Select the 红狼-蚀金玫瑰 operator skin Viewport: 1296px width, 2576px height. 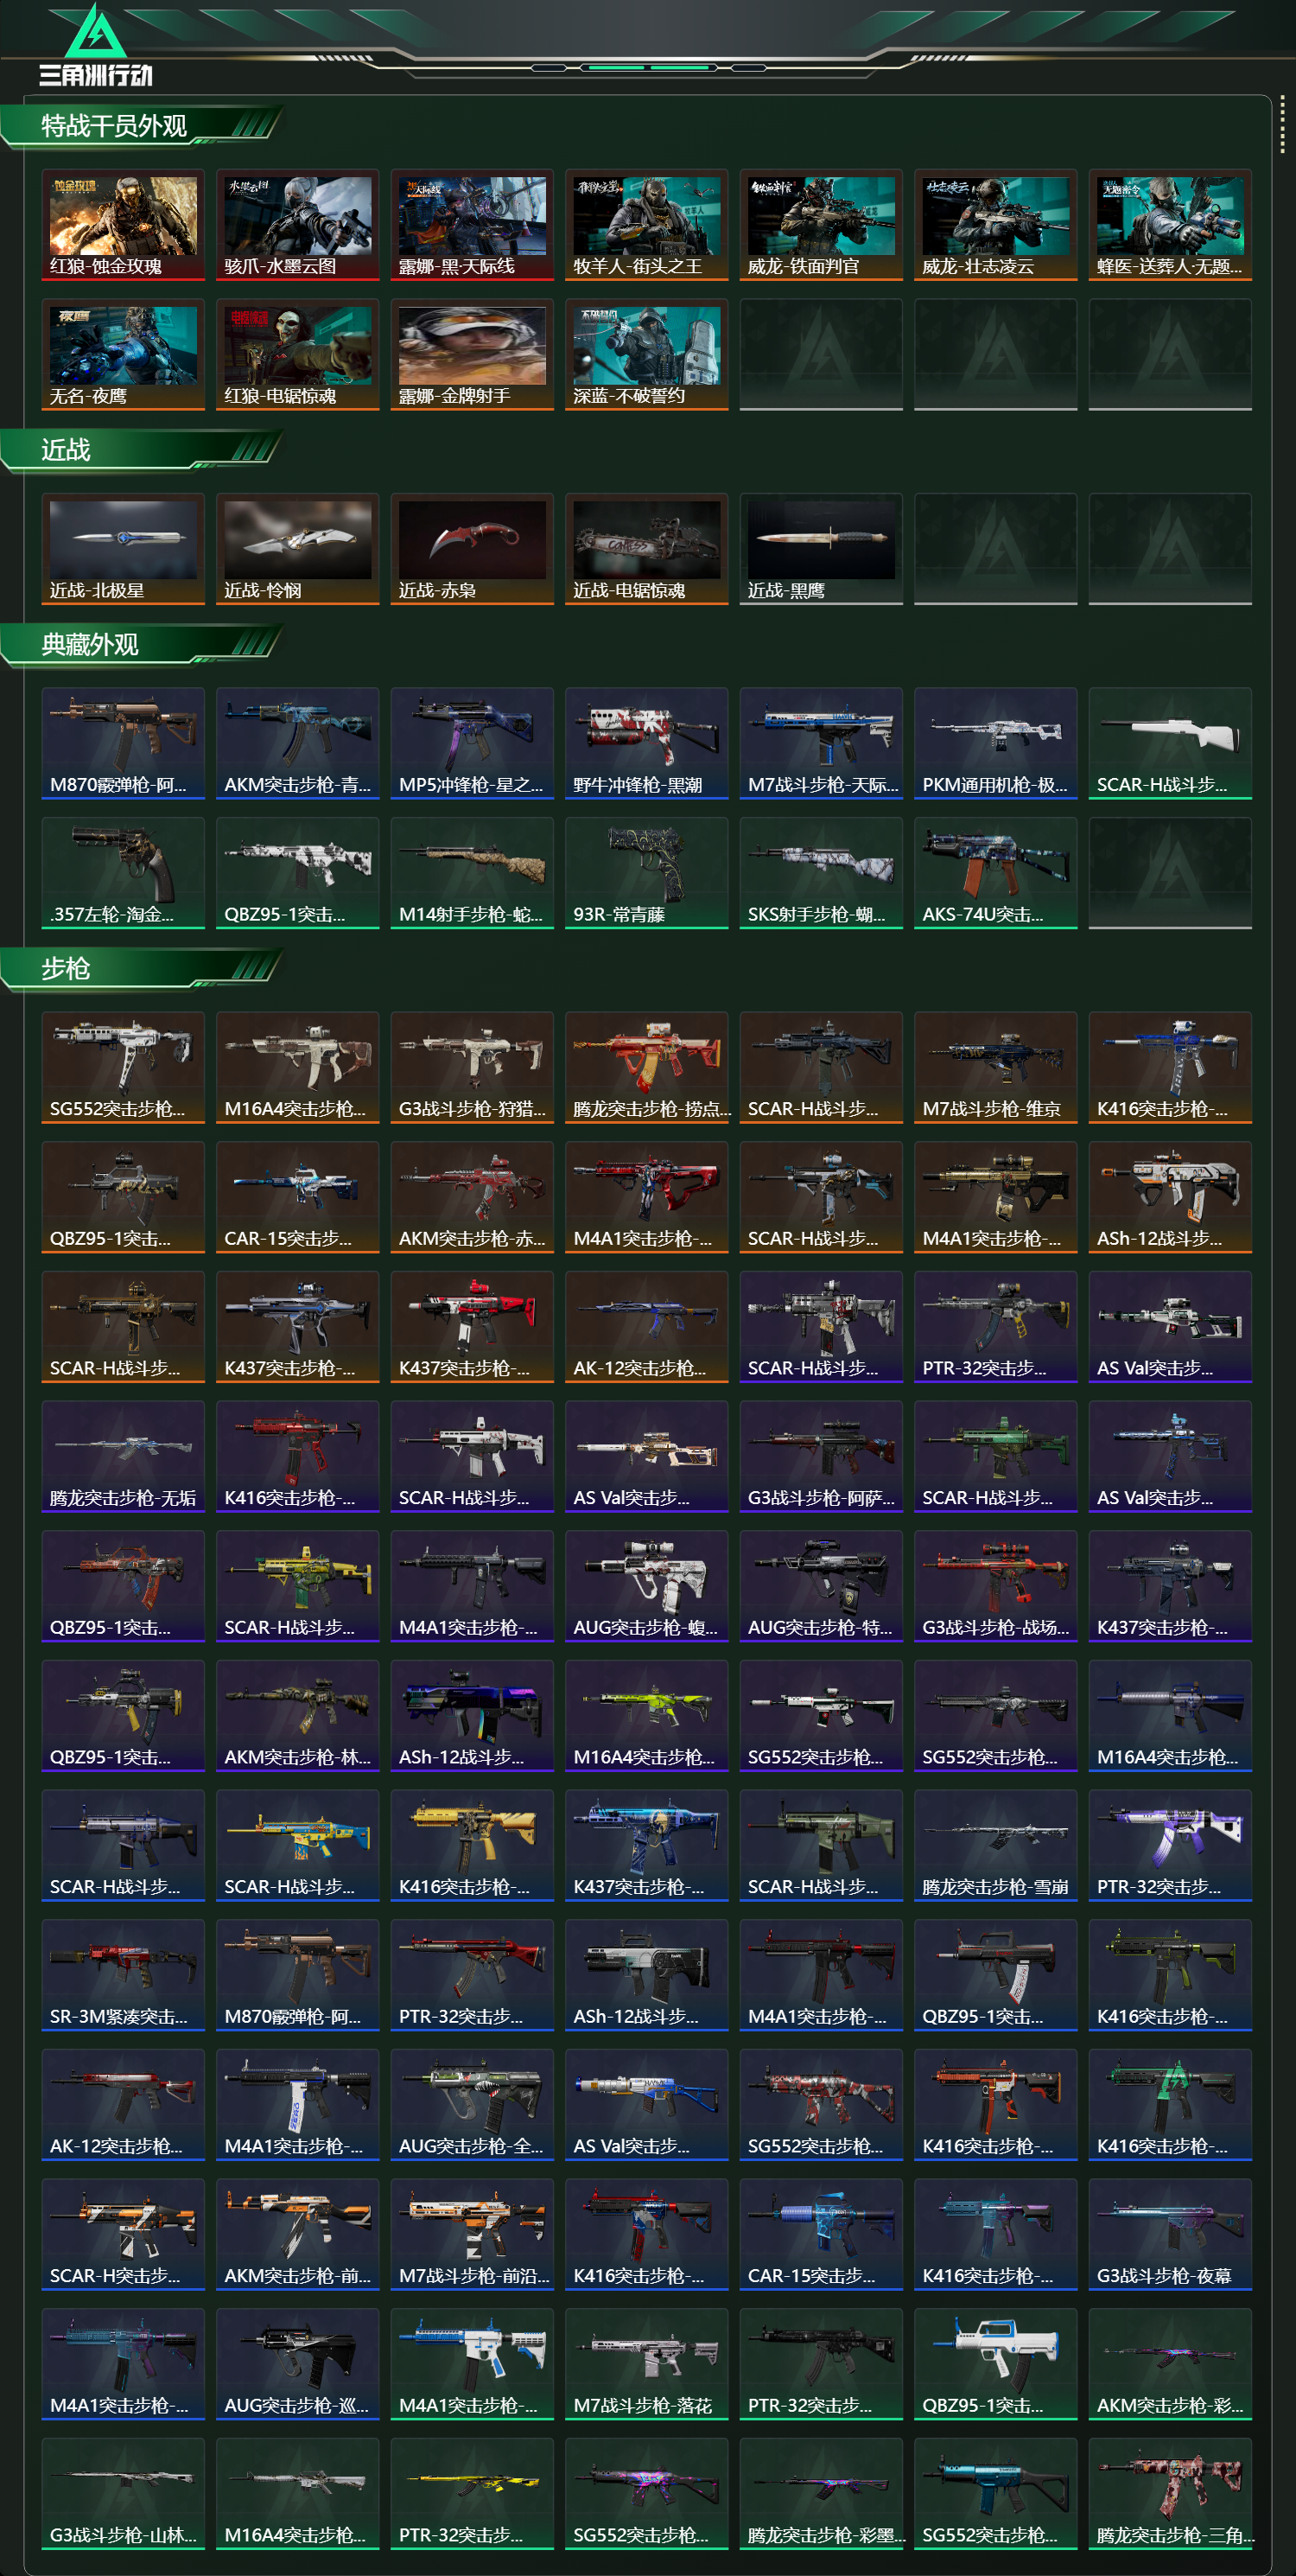123,224
